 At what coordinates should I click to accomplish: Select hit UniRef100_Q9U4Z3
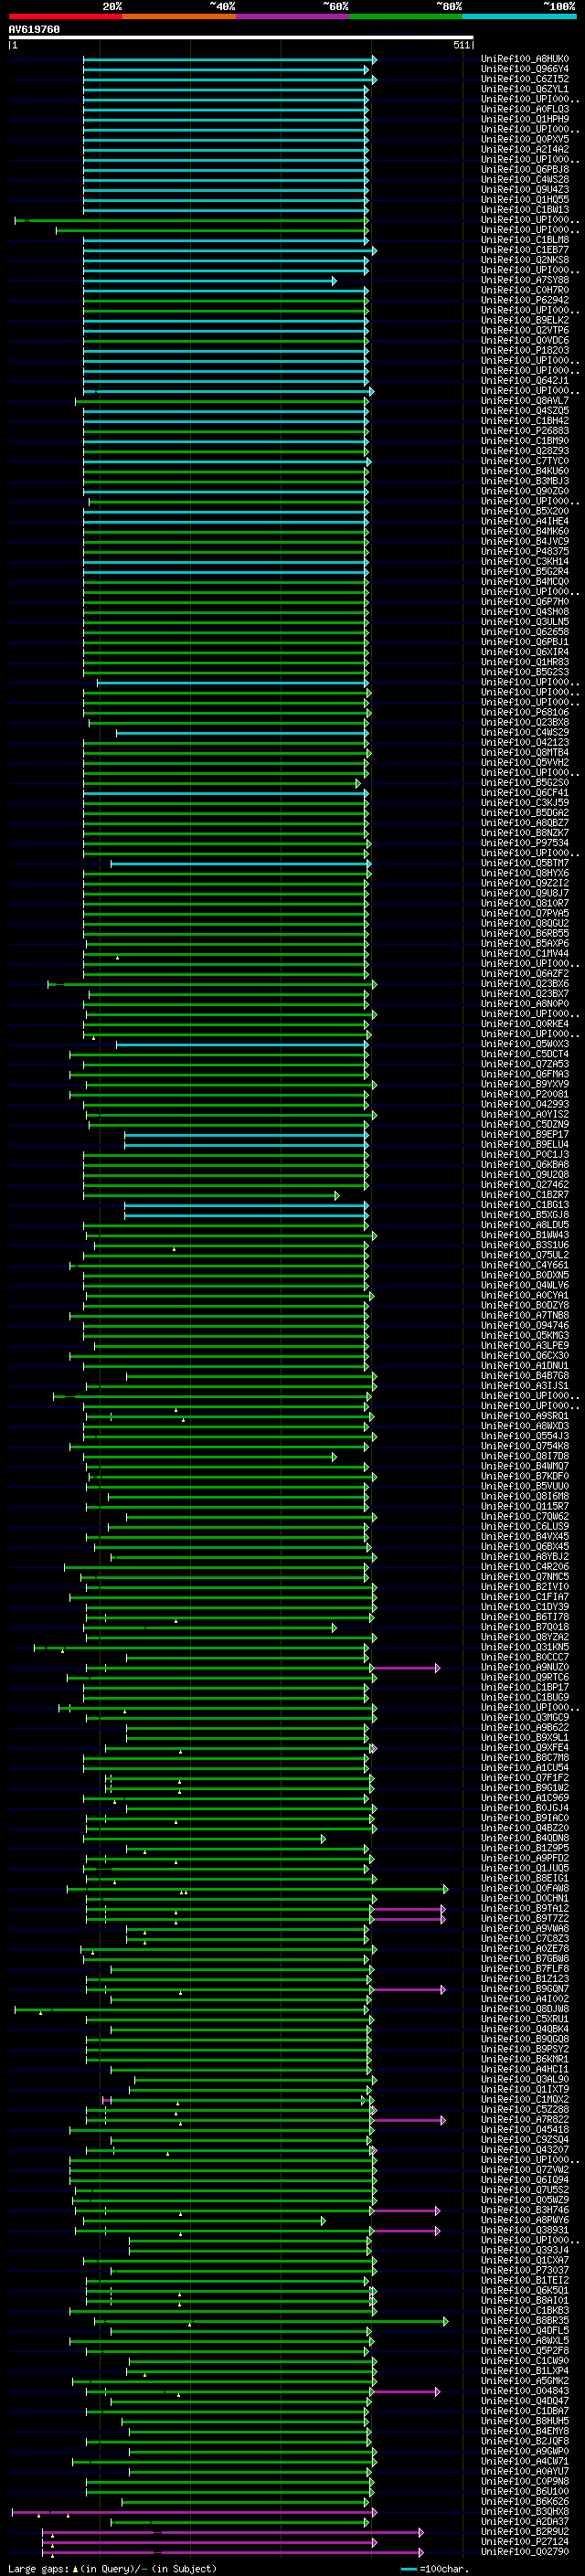tap(525, 190)
